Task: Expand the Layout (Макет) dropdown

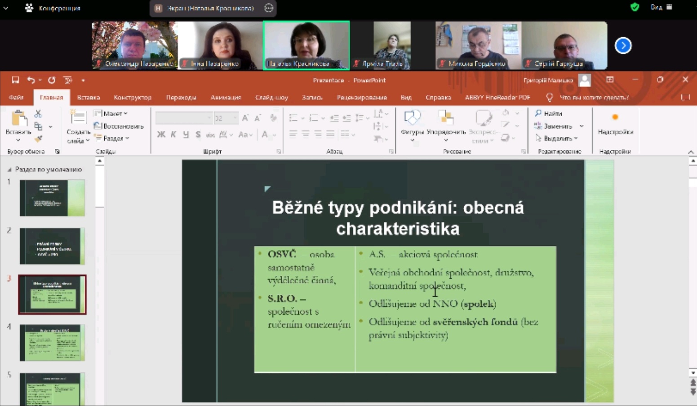Action: point(111,114)
